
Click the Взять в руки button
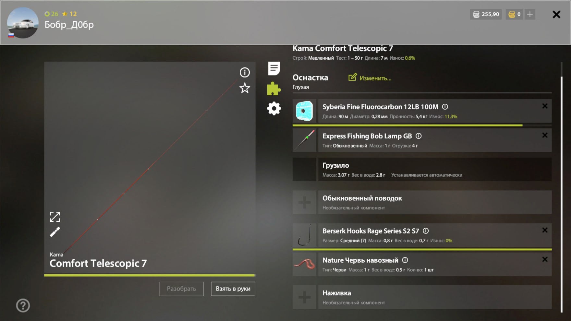[x=233, y=289]
